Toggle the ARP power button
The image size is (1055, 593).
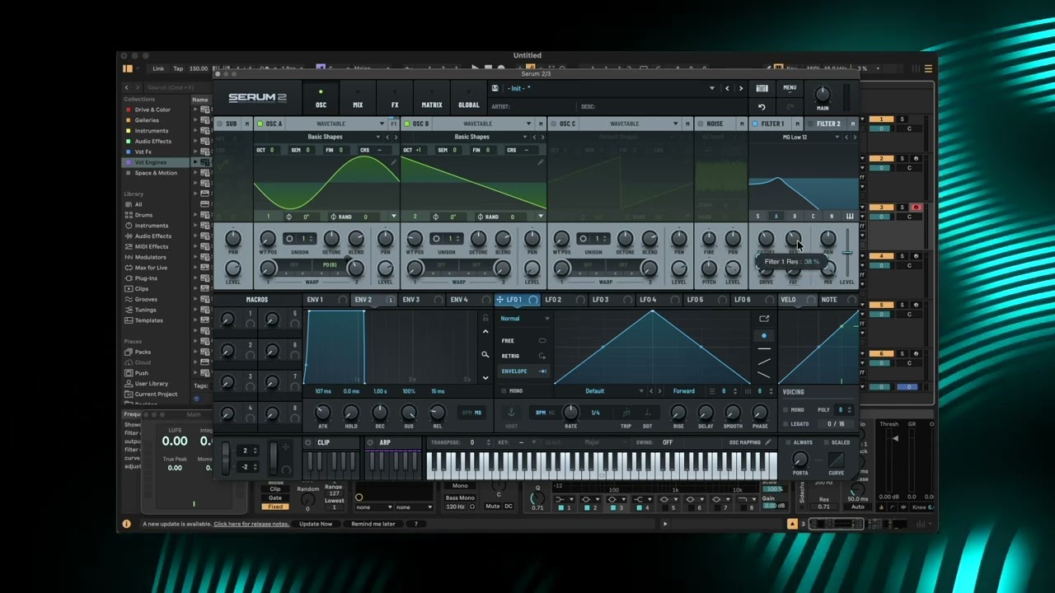pos(371,442)
